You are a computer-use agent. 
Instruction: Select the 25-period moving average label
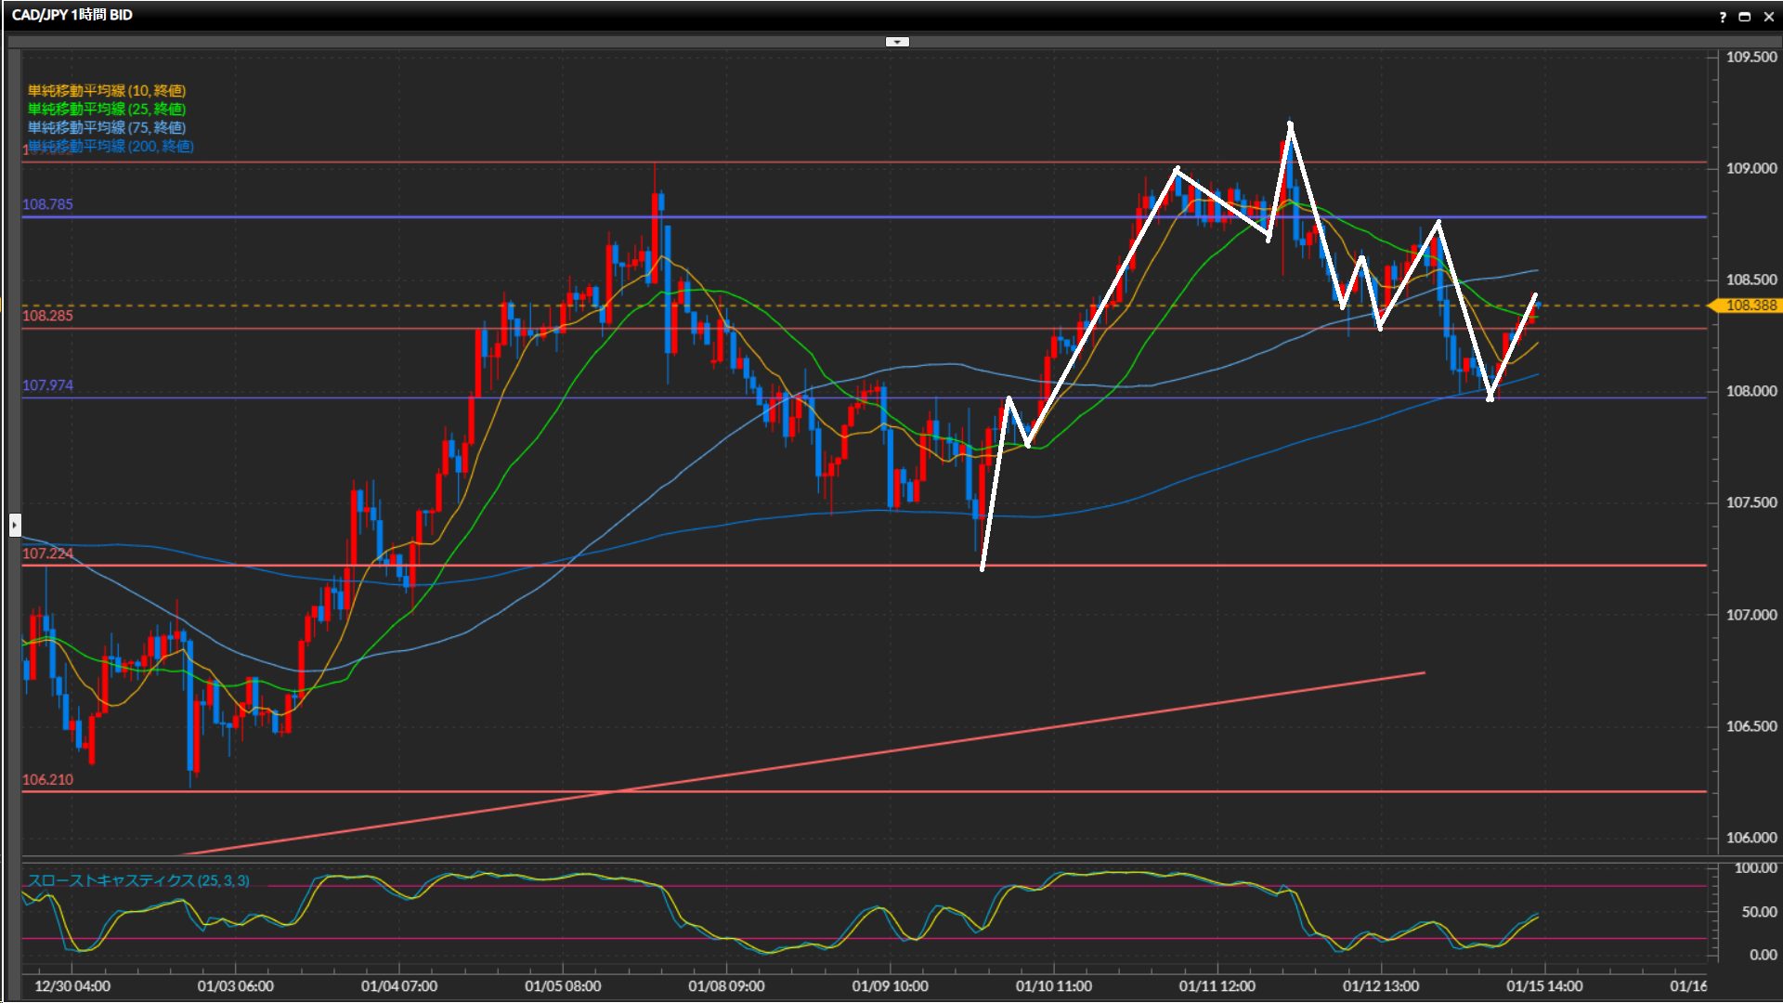[107, 109]
